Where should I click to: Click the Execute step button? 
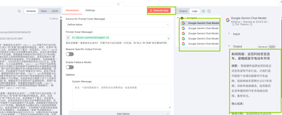pyautogui.click(x=159, y=11)
